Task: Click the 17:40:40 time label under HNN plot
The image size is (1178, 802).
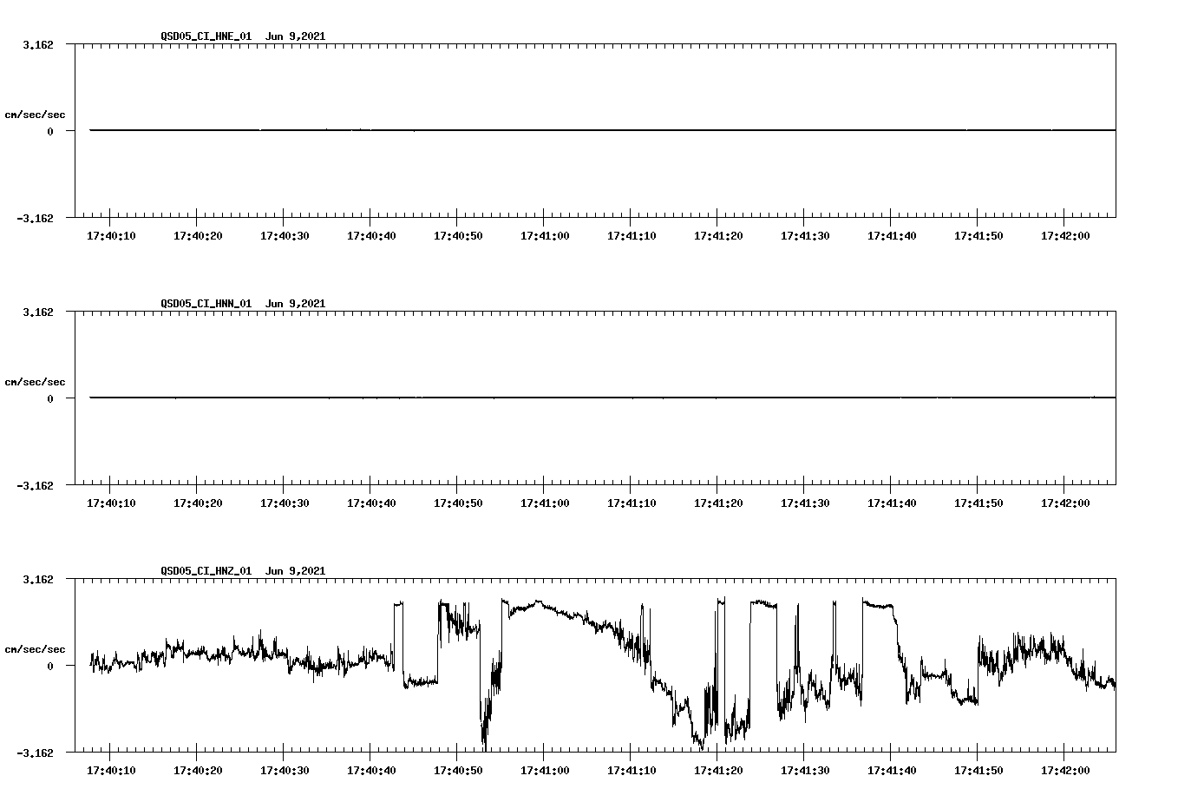Action: pos(371,503)
